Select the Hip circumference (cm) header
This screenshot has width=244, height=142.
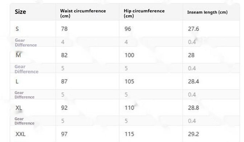(x=144, y=13)
